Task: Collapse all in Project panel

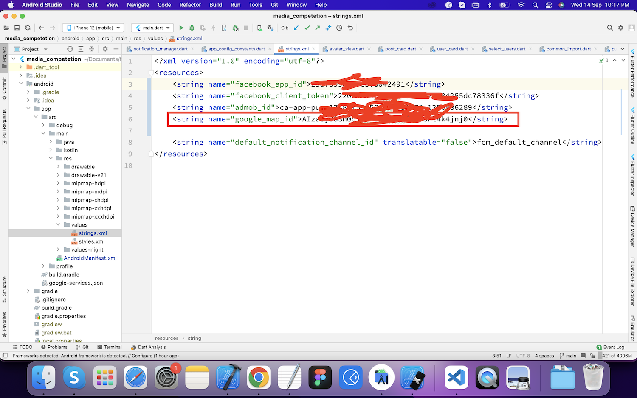Action: coord(92,49)
